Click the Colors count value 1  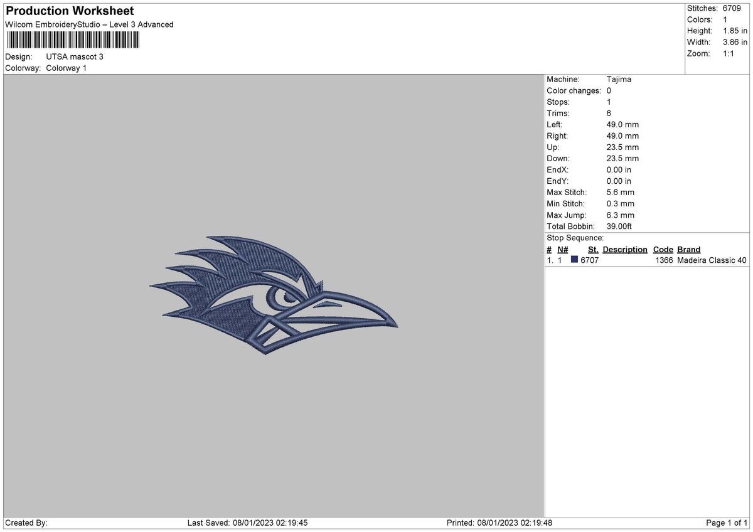725,19
